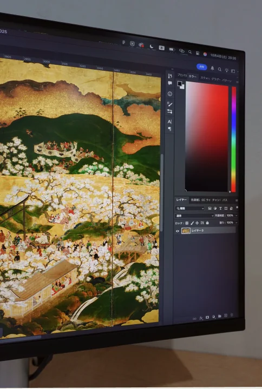262x389 pixels.
Task: Open the Info panel icon
Action: [x=170, y=94]
